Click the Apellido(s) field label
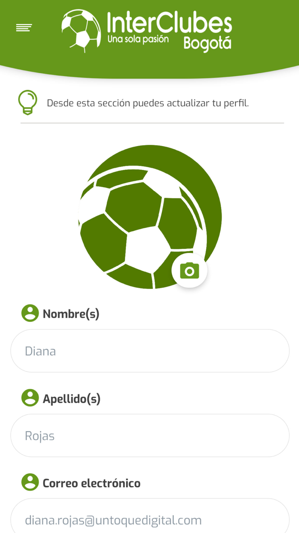Viewport: 299px width, 533px height. tap(72, 398)
